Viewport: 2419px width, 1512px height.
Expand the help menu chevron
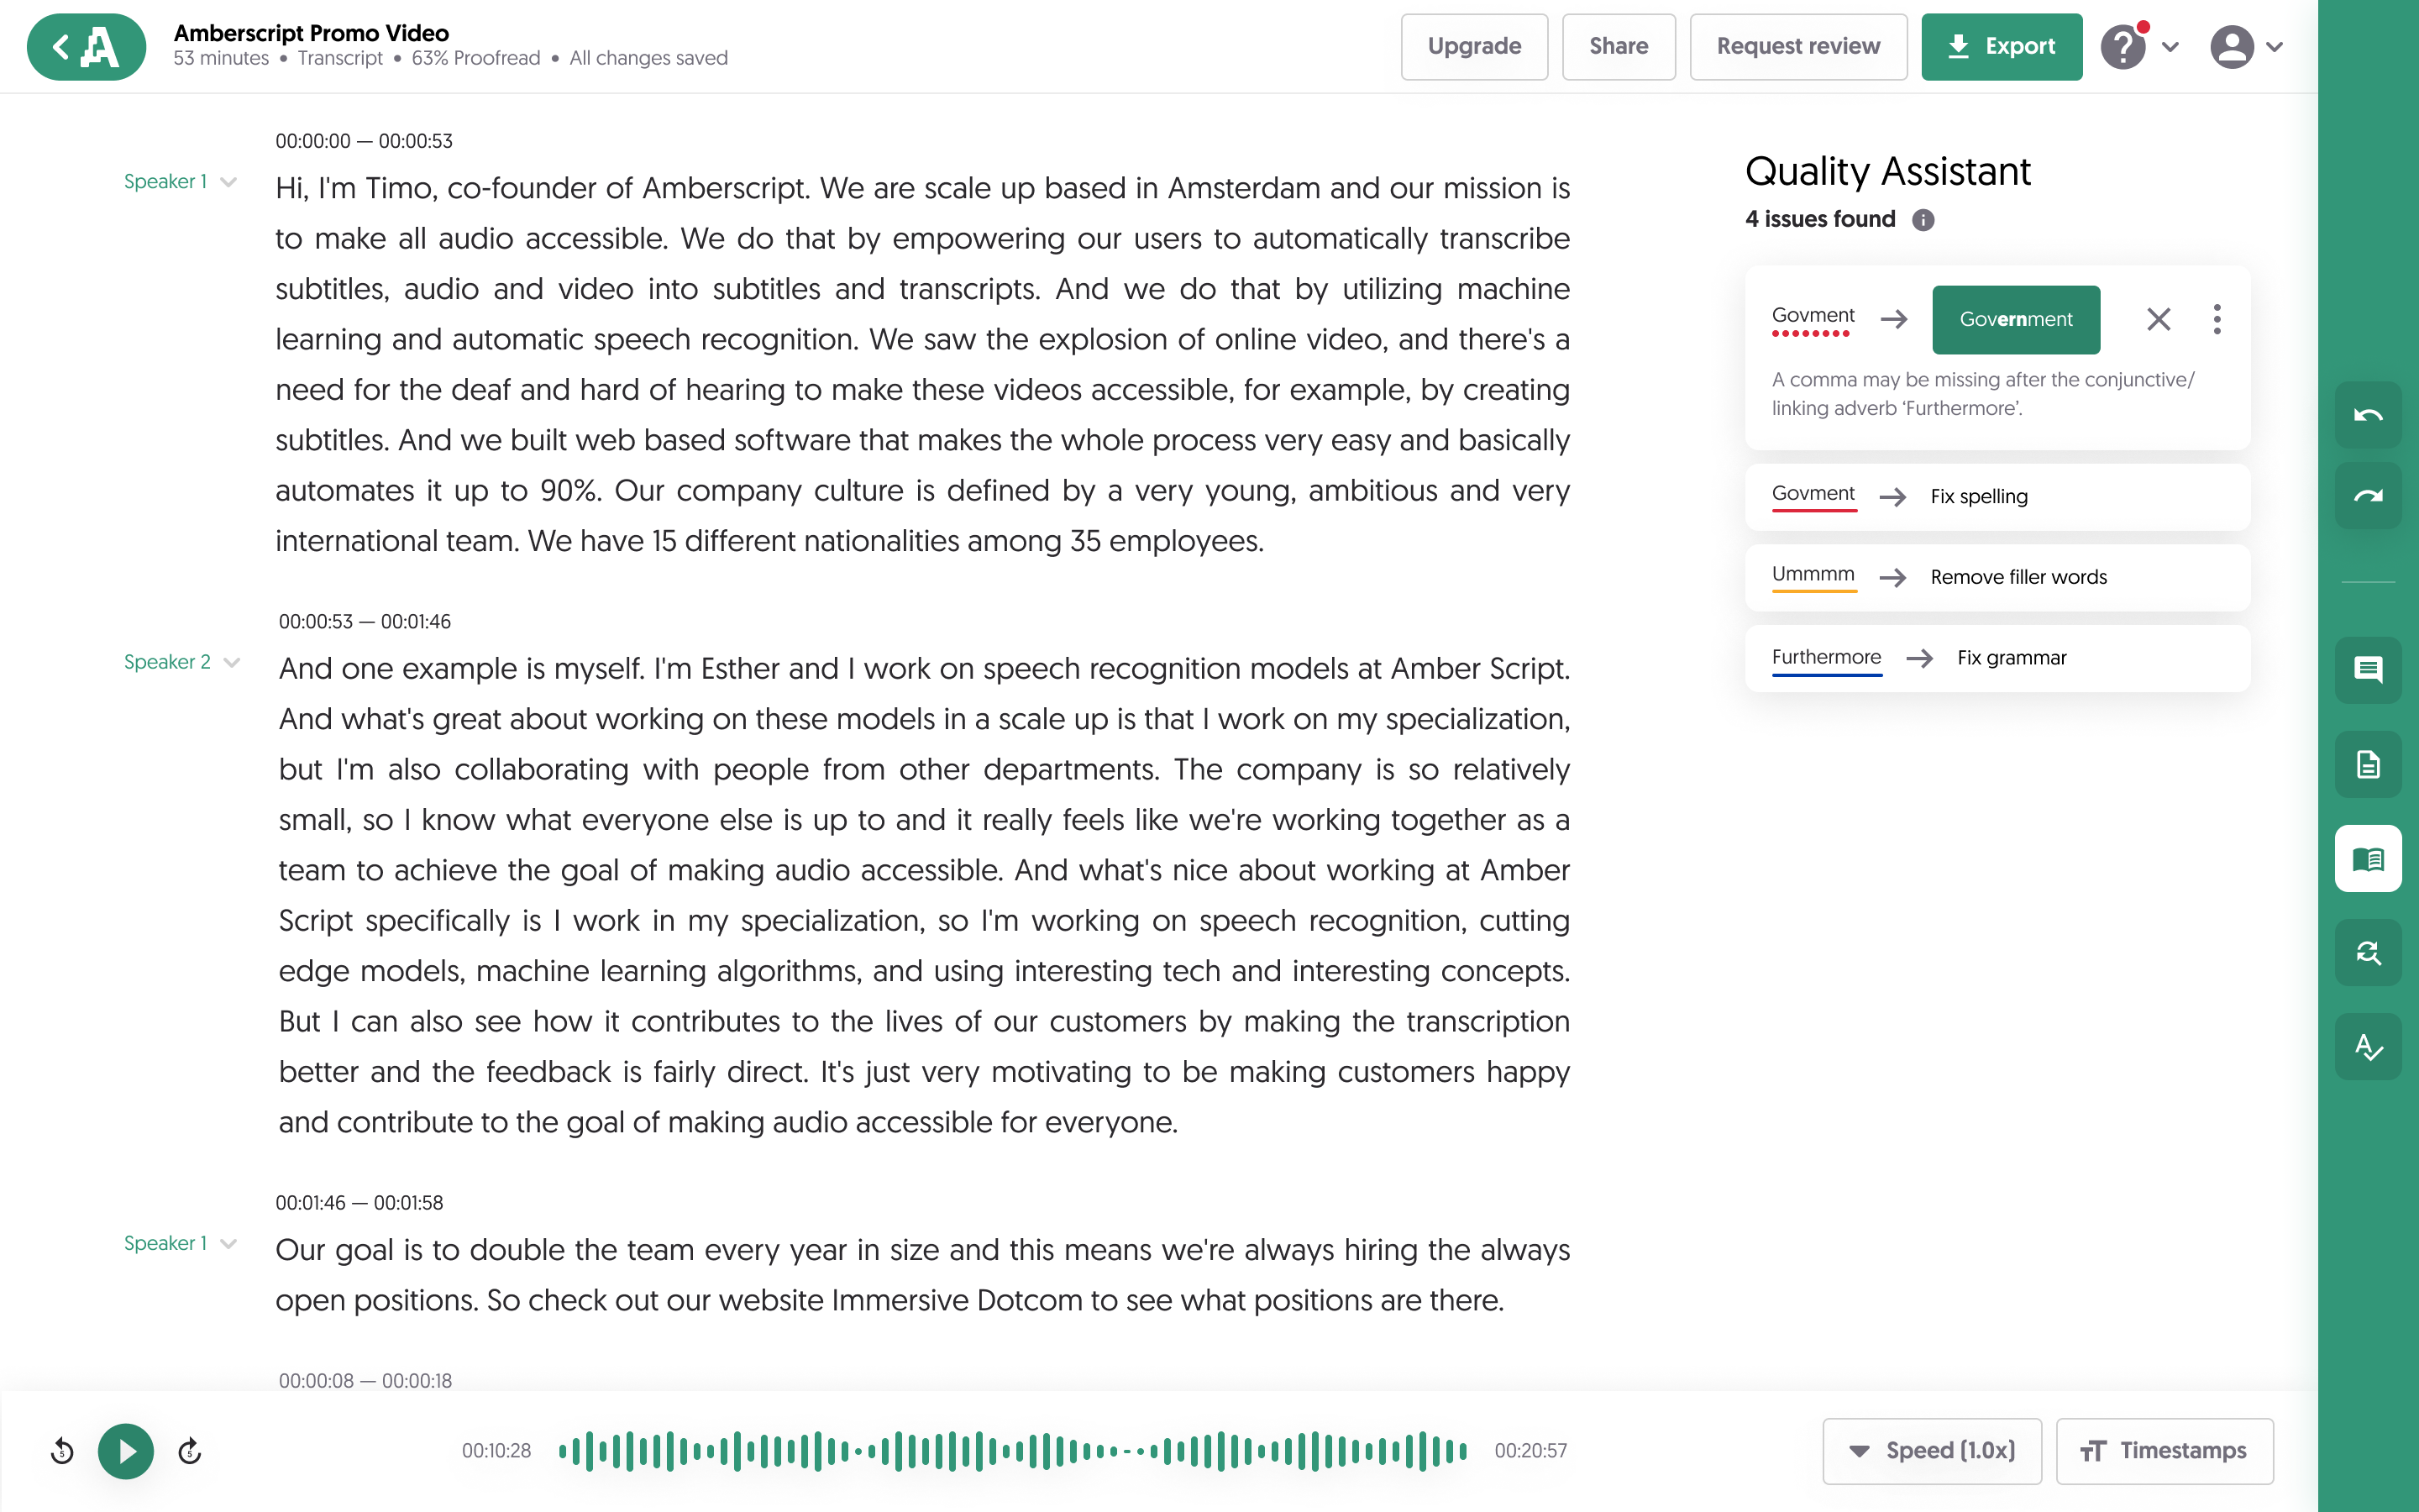click(x=2170, y=47)
